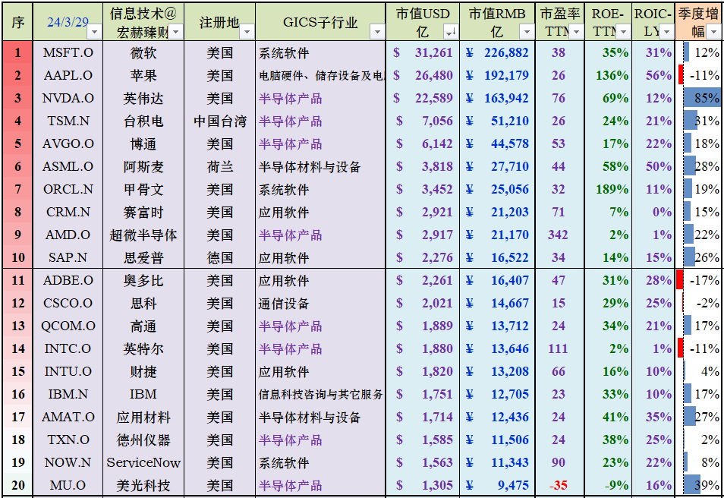Select ticker cell IBM.N

68,394
